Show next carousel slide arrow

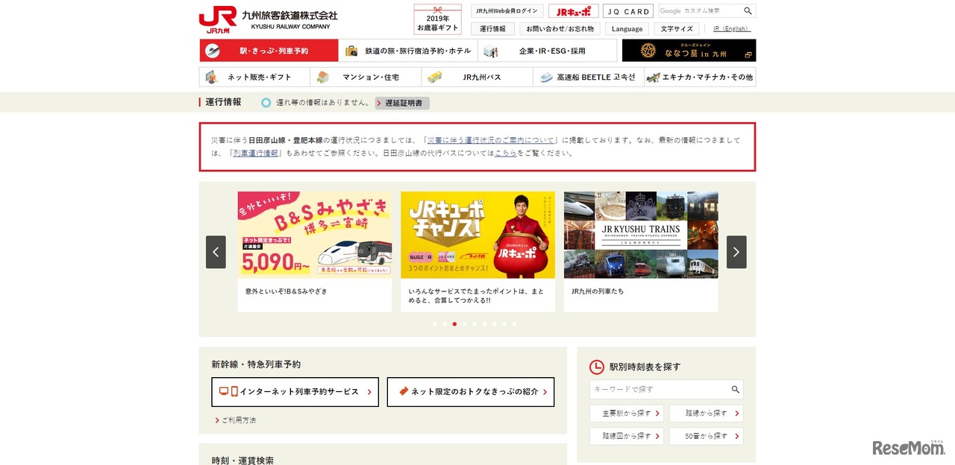[736, 252]
